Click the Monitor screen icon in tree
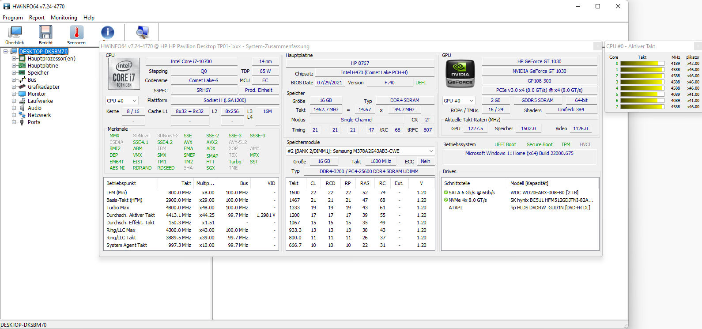702x329 pixels. (x=22, y=94)
